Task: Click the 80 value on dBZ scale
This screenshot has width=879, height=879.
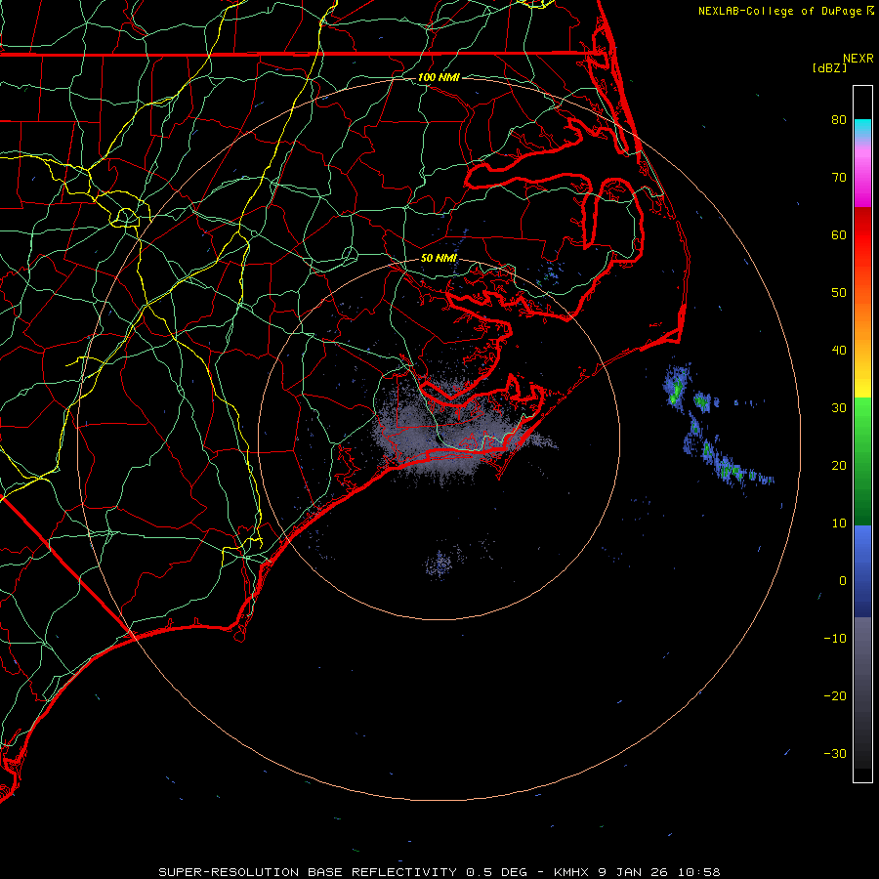Action: (x=839, y=119)
